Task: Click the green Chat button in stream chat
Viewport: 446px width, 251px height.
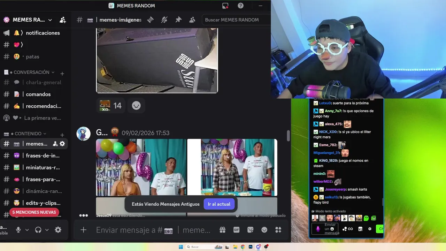Action: [380, 229]
